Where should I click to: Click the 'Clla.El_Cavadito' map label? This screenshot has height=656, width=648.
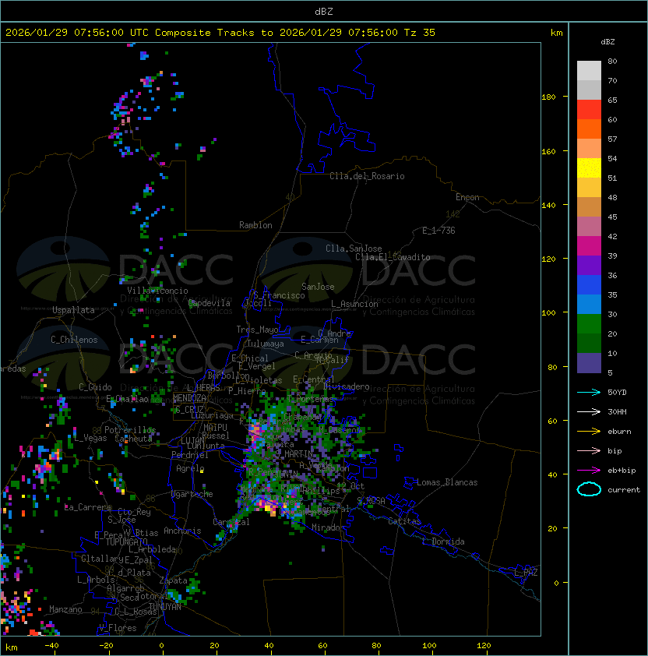click(393, 257)
